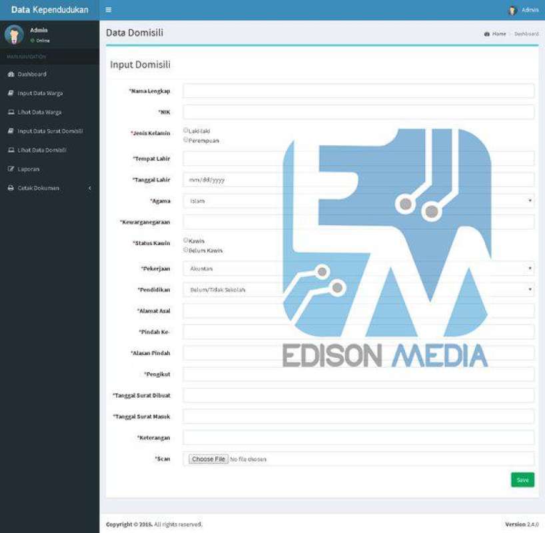Viewport: 545px width, 533px height.
Task: Click the Laporan edit icon
Action: pos(11,169)
